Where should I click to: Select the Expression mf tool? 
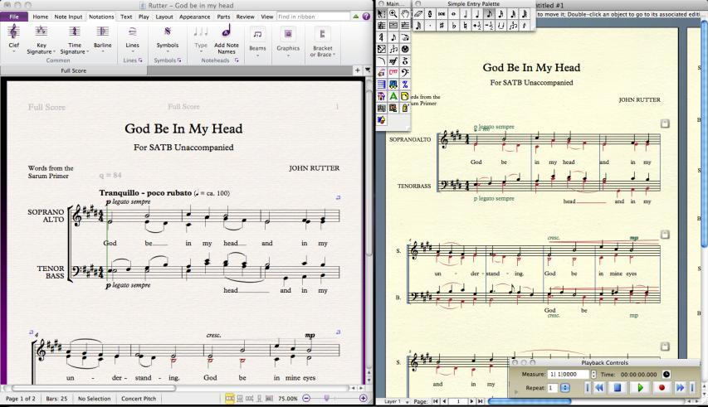pos(393,61)
